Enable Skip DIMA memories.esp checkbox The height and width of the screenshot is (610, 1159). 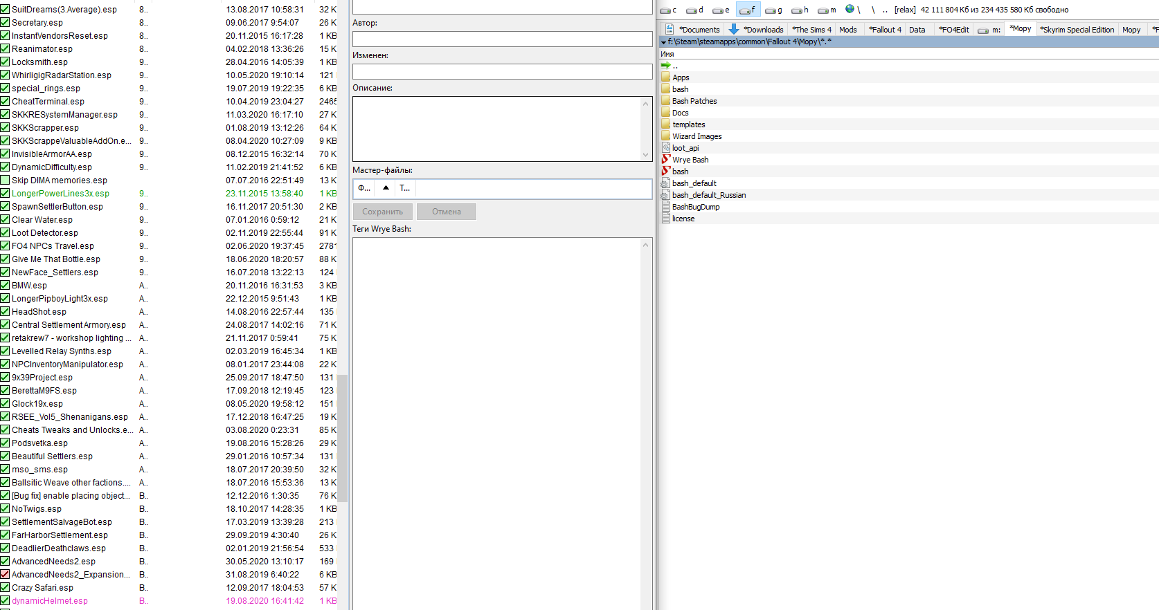(5, 181)
